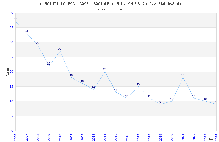This screenshot has height=142, width=219.
Task: Click the 2018 x-axis year label
Action: click(149, 137)
